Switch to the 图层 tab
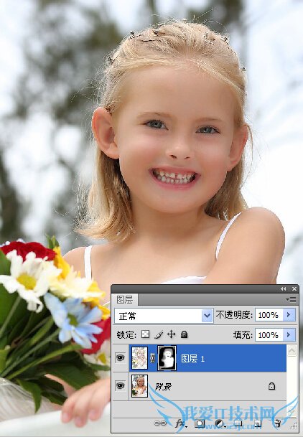Image resolution: width=303 pixels, height=437 pixels. [x=125, y=300]
